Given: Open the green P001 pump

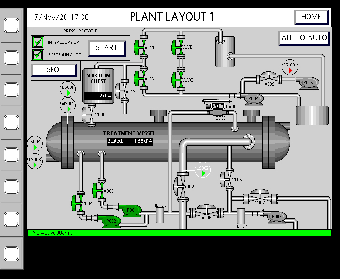Looking at the screenshot, I should pos(130,209).
